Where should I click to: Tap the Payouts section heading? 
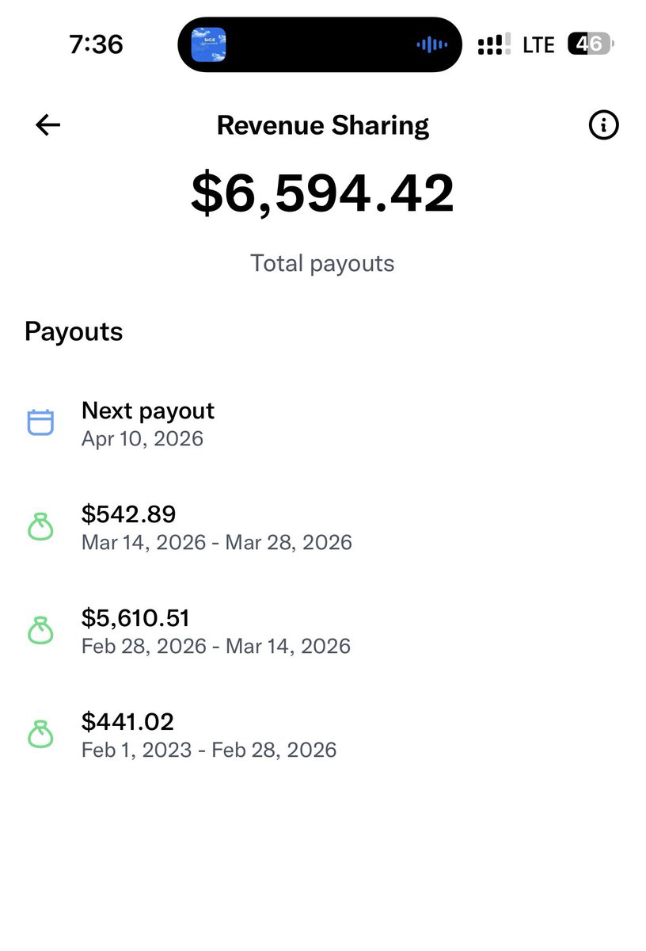point(74,331)
